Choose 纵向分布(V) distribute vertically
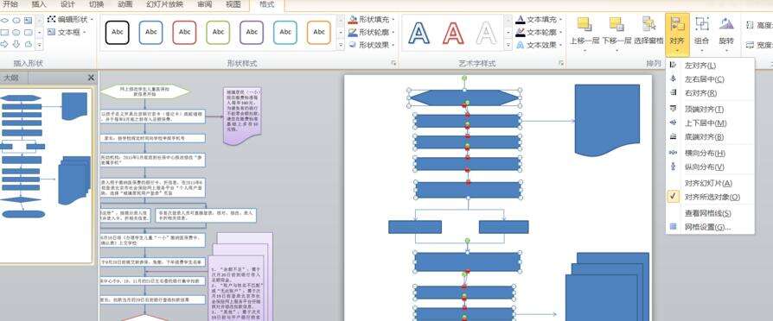This screenshot has height=321, width=773. pos(704,167)
